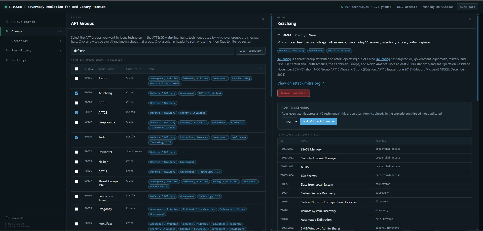Screen dimensions: 483x231
Task: Check the Darkhotel group checkbox
Action: [77, 152]
